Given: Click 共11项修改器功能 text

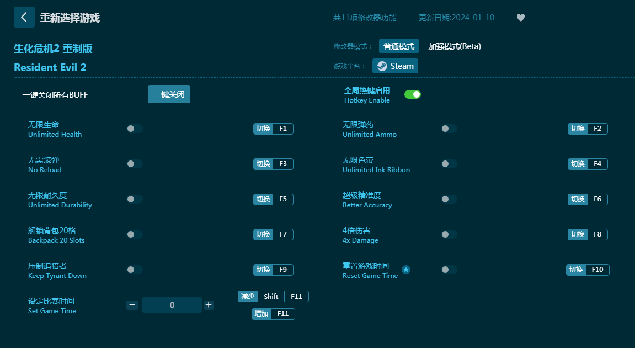Looking at the screenshot, I should [x=365, y=18].
